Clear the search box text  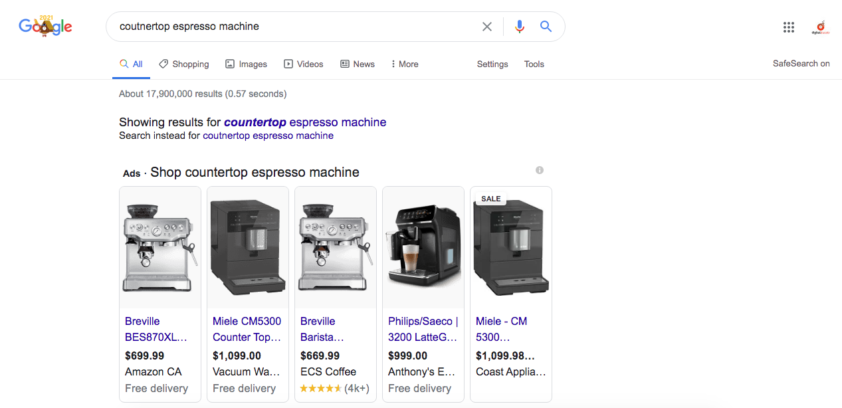pos(487,27)
